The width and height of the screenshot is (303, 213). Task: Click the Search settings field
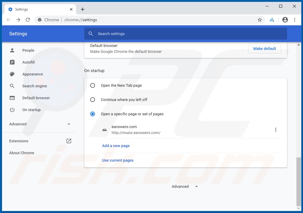[x=186, y=34]
